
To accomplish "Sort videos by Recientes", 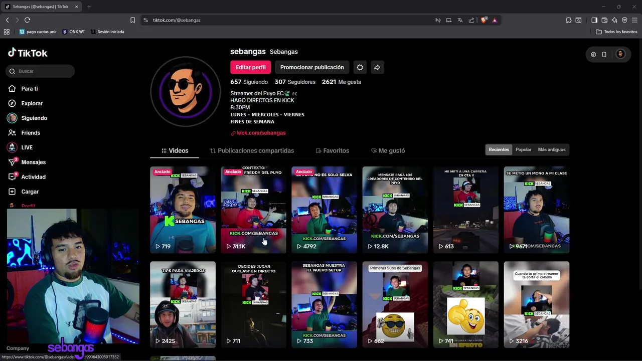I will pyautogui.click(x=499, y=149).
